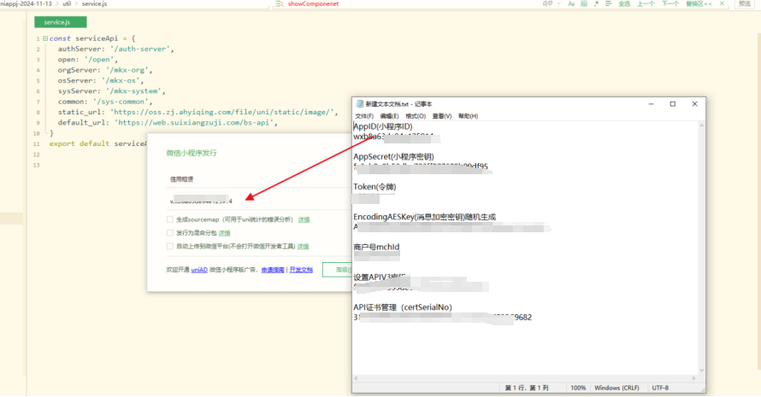The width and height of the screenshot is (761, 397).
Task: Go to next match with 下一个
Action: pos(670,3)
